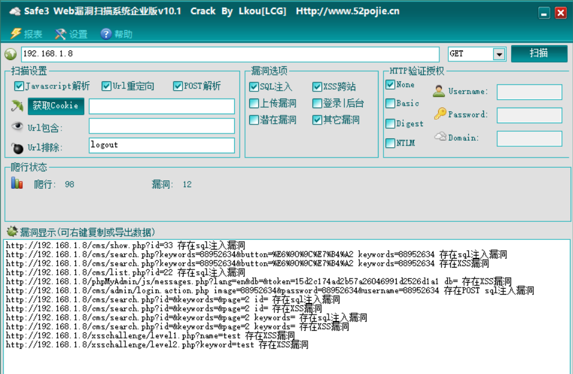
Task: Select the list.php?id=22 sql注入 result line
Action: pyautogui.click(x=125, y=272)
